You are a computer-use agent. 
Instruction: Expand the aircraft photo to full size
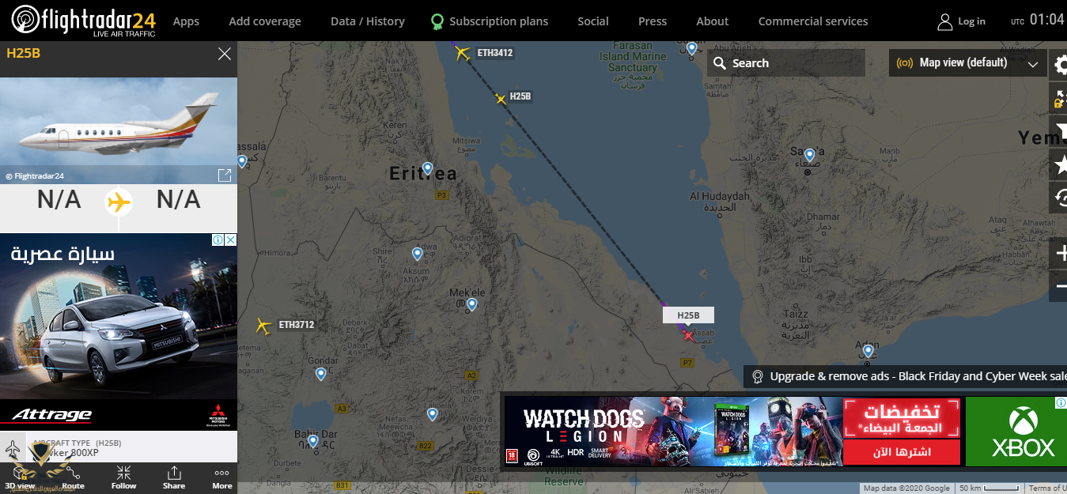tap(224, 175)
